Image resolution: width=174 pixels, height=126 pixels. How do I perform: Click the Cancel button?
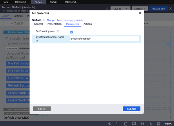pos(42,109)
